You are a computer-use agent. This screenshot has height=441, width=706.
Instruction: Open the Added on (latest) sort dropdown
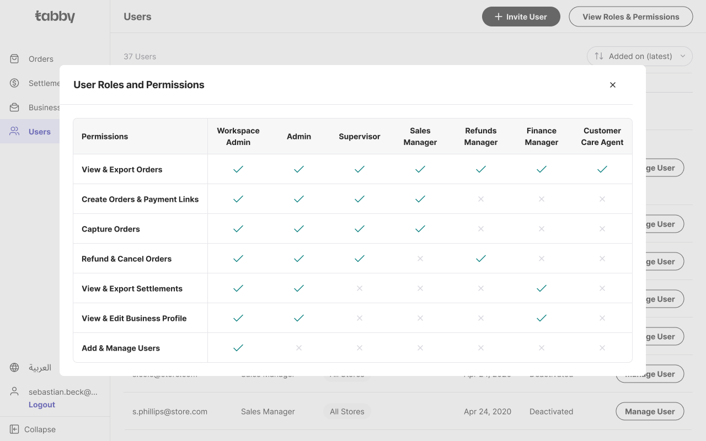(x=640, y=56)
